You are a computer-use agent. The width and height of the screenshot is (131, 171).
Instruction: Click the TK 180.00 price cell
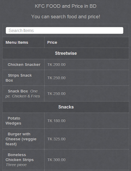56,121
